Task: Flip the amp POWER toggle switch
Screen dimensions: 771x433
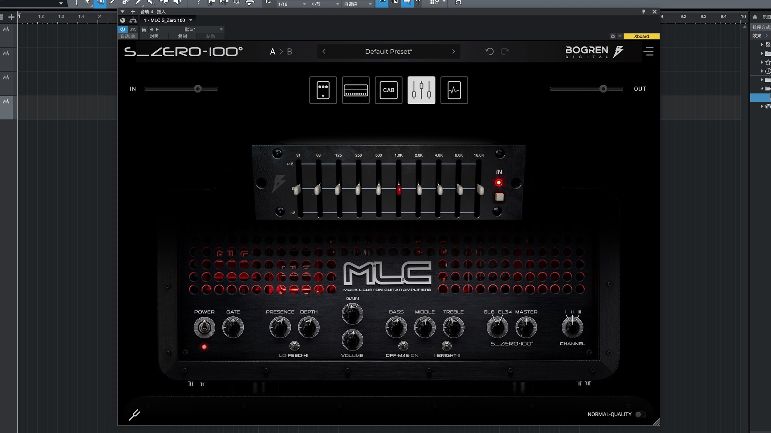Action: pos(204,328)
